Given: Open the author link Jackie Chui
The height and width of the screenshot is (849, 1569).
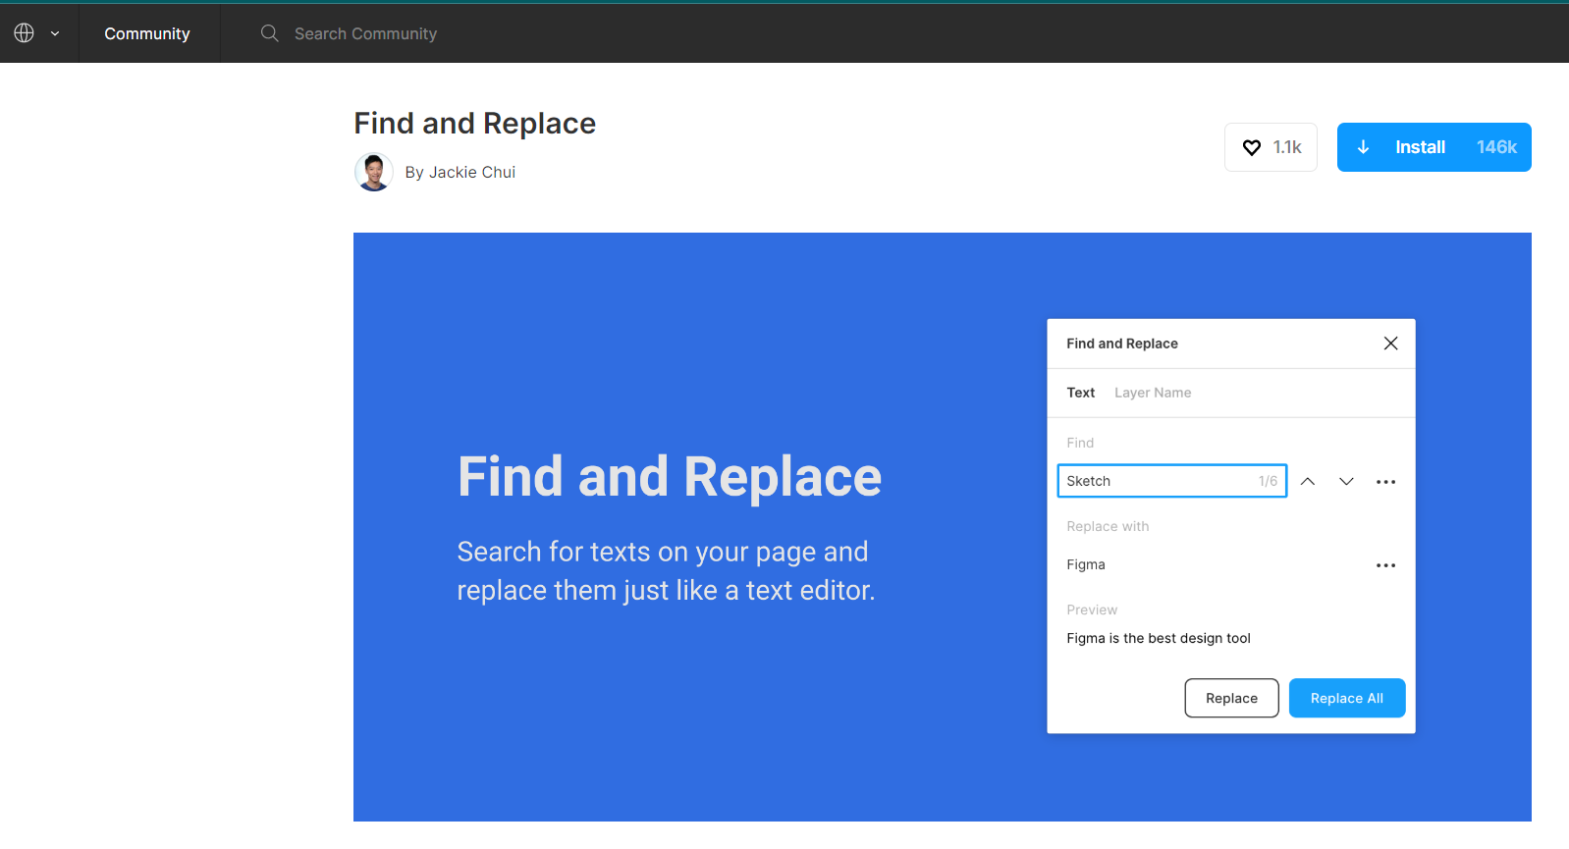Looking at the screenshot, I should 471,172.
